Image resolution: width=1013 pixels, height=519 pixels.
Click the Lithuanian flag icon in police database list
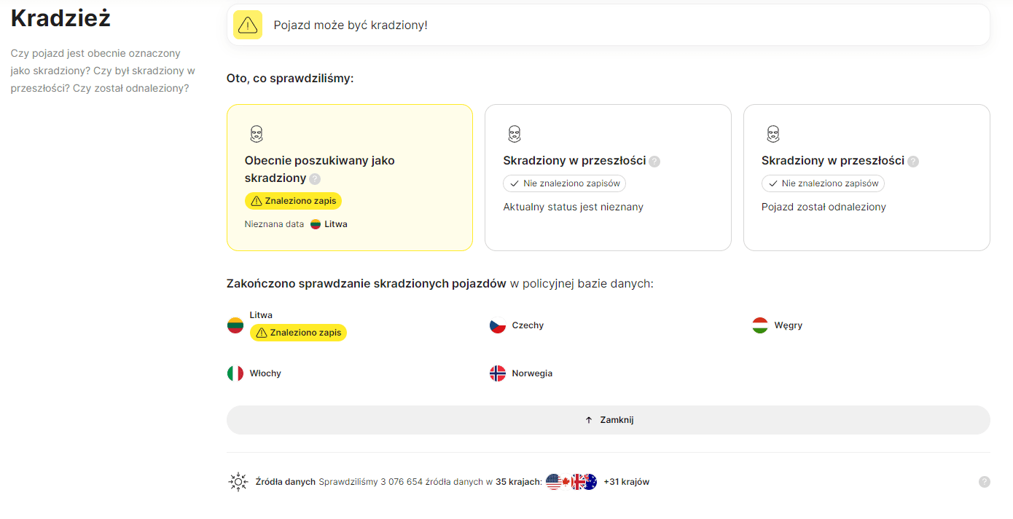(x=235, y=325)
